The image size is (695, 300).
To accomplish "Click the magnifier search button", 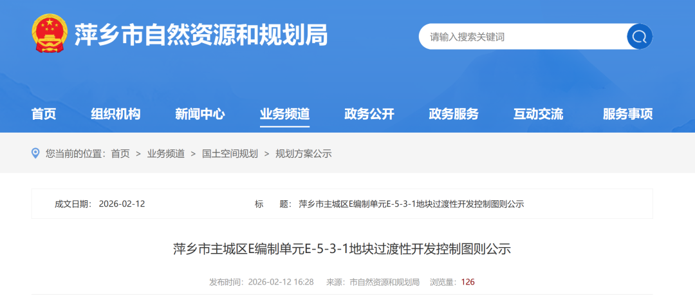I will [x=639, y=36].
